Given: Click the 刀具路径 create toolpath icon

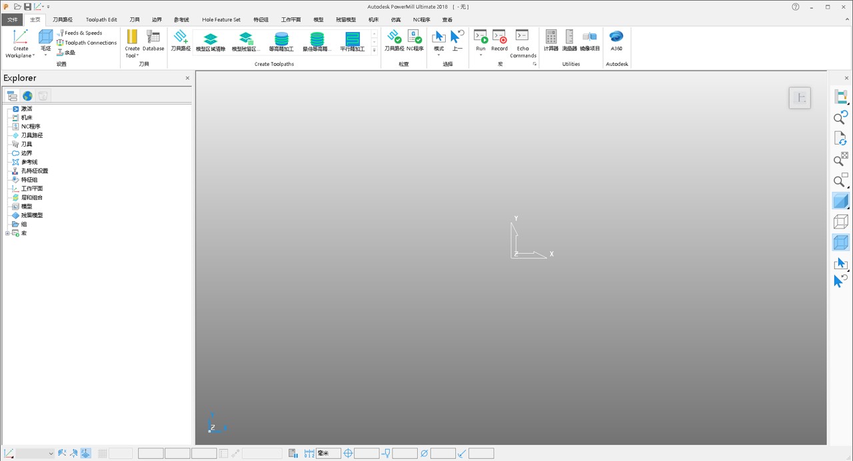Looking at the screenshot, I should tap(181, 37).
